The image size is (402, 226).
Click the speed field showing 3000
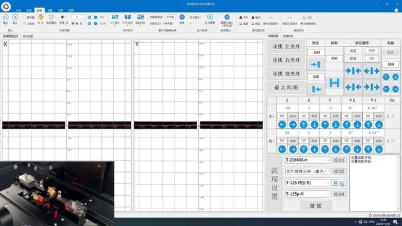click(x=371, y=51)
